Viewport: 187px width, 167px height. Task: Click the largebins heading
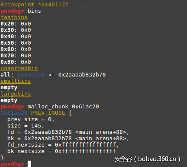pos(16,94)
